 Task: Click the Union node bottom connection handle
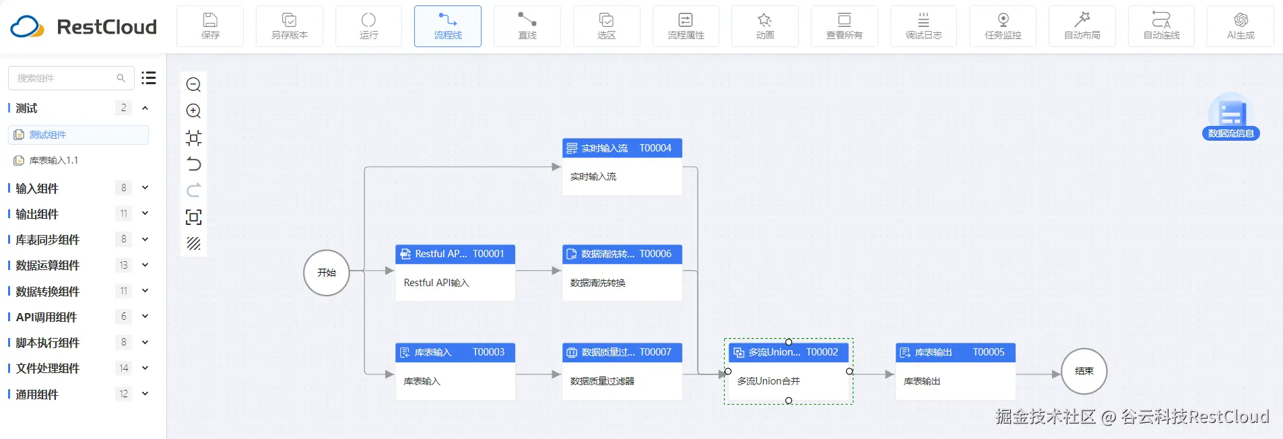[789, 401]
